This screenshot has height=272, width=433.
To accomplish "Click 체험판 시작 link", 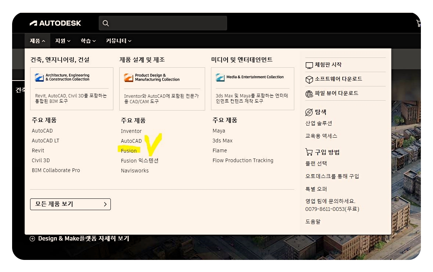I will click(328, 65).
